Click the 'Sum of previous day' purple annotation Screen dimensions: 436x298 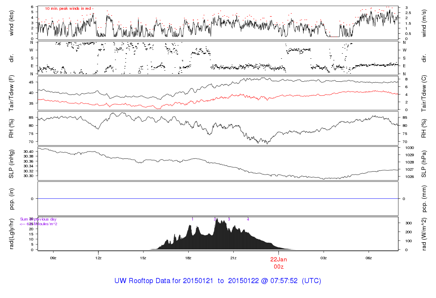pyautogui.click(x=38, y=219)
